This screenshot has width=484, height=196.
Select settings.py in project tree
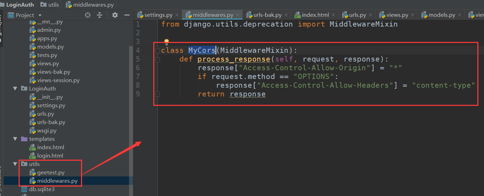point(51,106)
